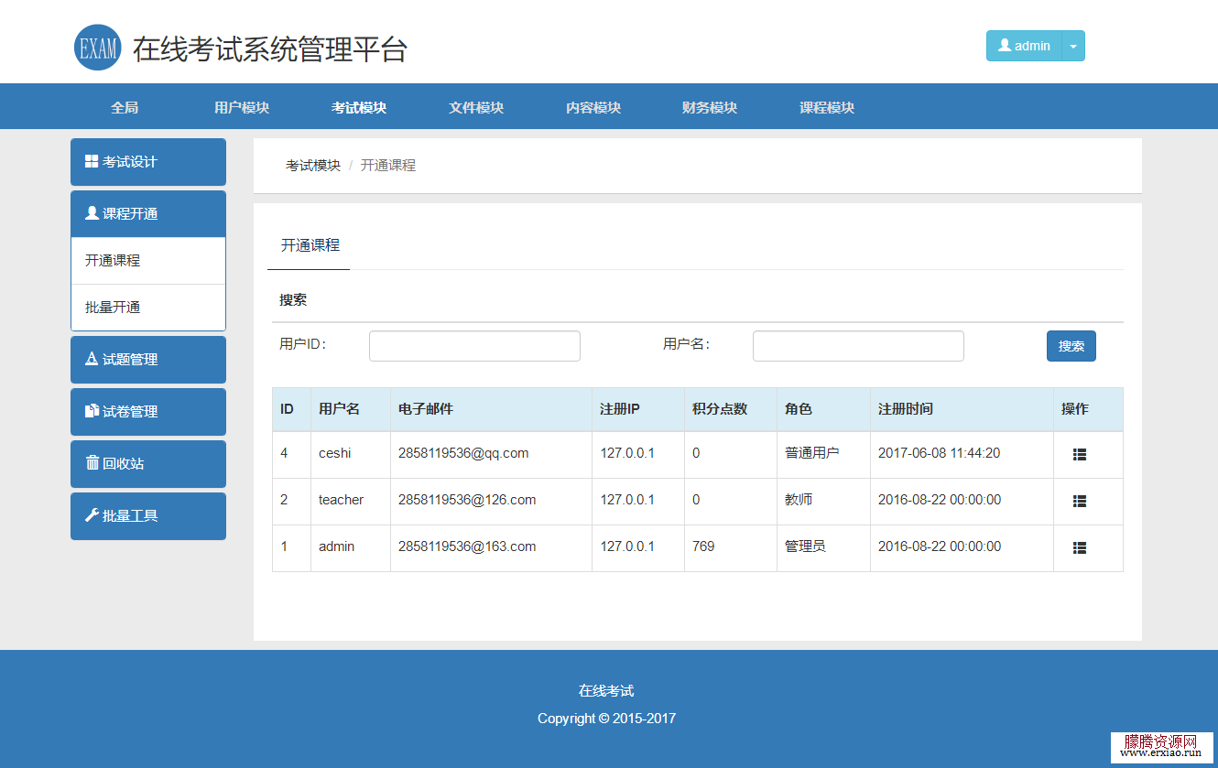Focus the 用户ID input field

click(x=474, y=346)
